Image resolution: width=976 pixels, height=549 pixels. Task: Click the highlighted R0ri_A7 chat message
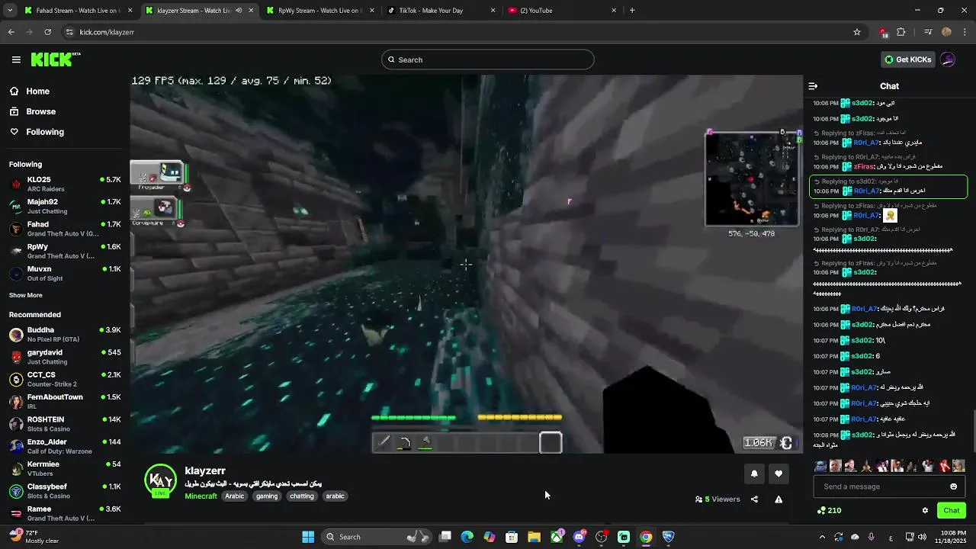pyautogui.click(x=888, y=186)
